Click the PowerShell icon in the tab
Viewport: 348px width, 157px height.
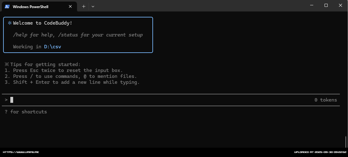[x=7, y=7]
